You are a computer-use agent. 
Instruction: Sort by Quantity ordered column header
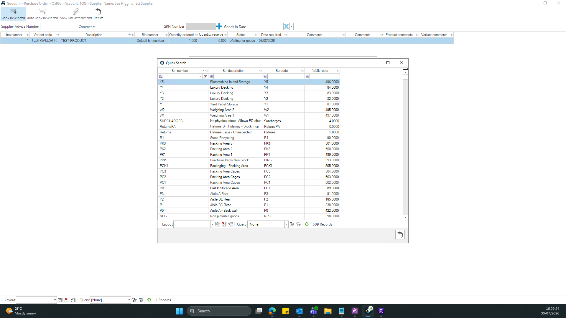tap(181, 35)
